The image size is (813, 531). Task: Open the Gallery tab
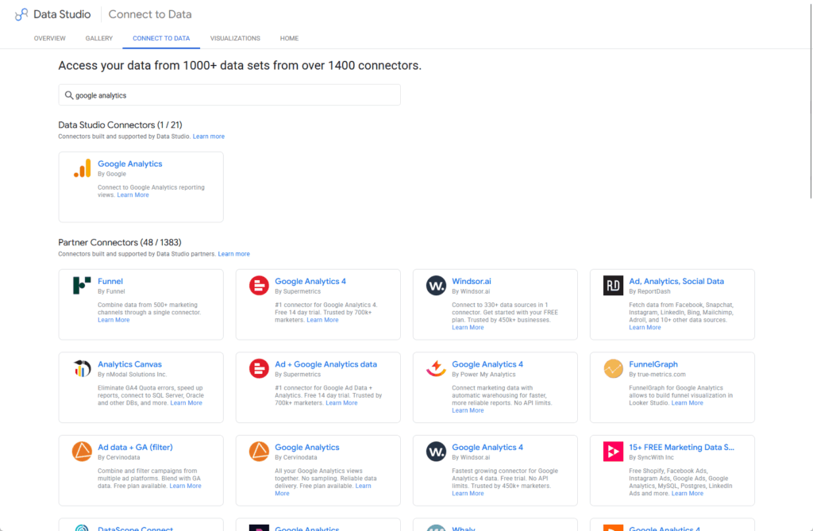tap(99, 38)
